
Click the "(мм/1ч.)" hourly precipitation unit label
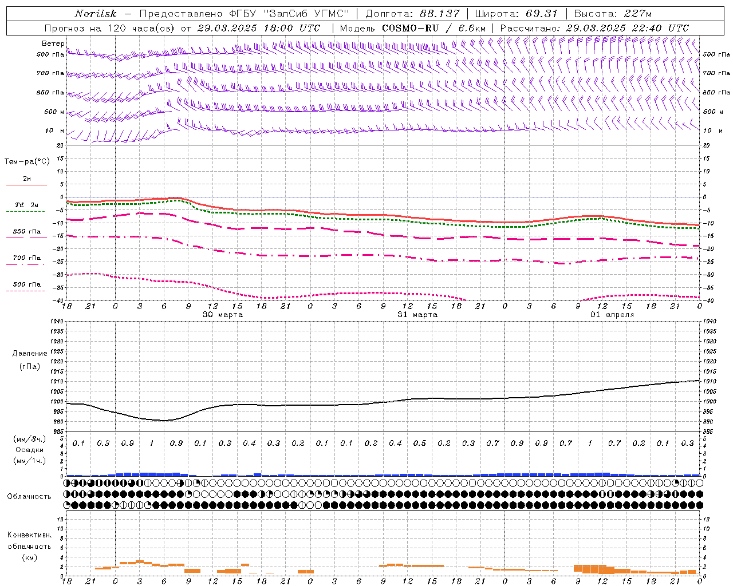pos(30,461)
